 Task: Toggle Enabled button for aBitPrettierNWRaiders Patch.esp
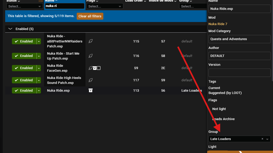pos(24,41)
